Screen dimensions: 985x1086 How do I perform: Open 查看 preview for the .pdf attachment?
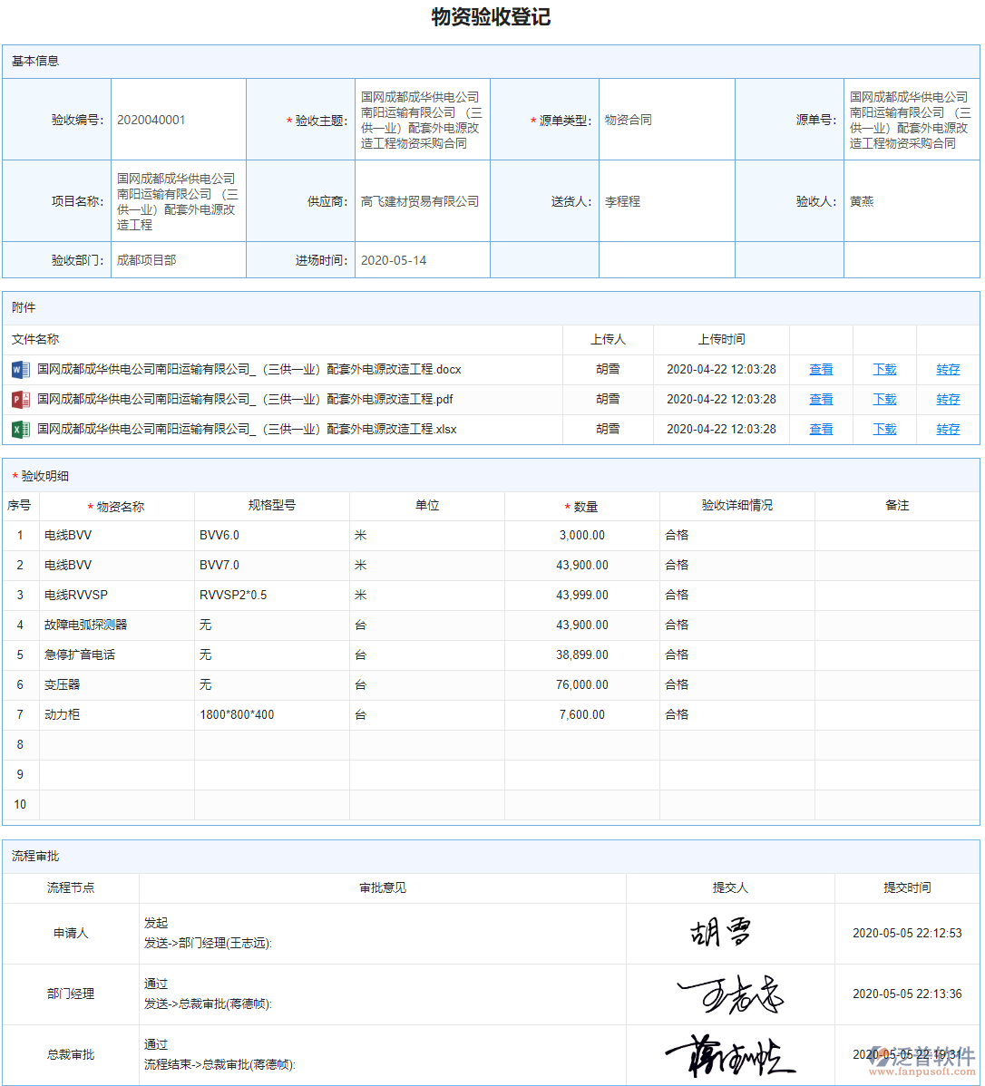[x=821, y=399]
